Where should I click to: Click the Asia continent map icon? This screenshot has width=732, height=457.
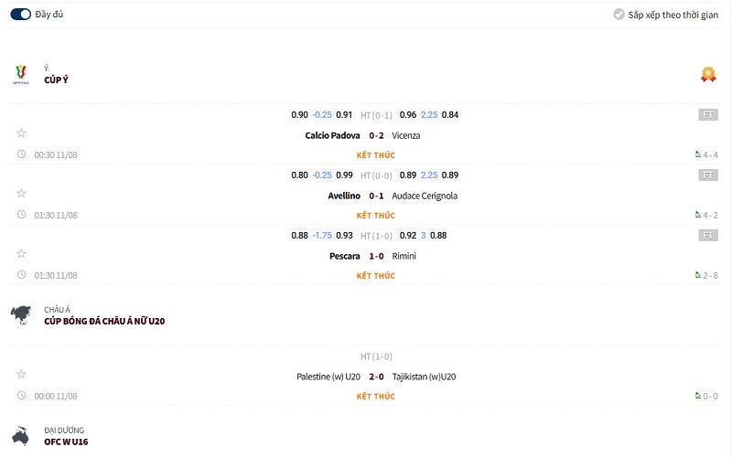[x=21, y=315]
